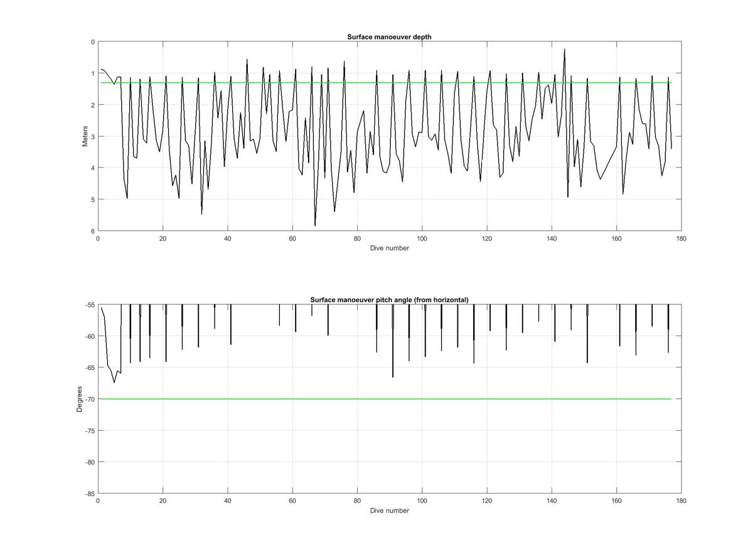The height and width of the screenshot is (555, 753).
Task: Click "Dive number" label under the pitch angle plot
Action: pyautogui.click(x=389, y=510)
